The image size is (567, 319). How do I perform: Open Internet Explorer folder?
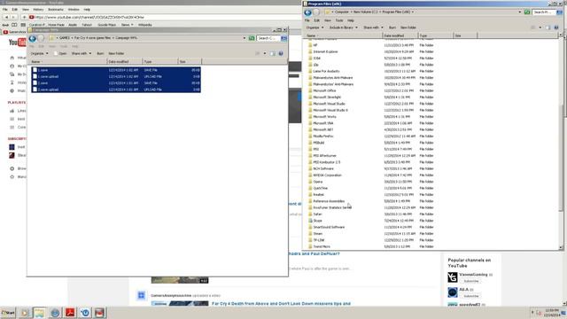click(x=325, y=51)
